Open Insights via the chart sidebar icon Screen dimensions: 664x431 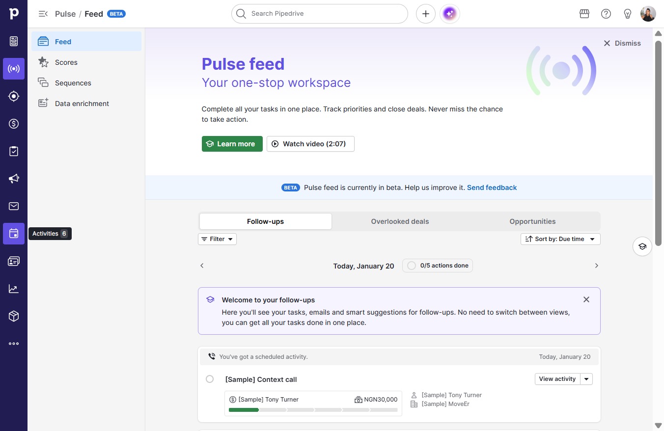[14, 289]
